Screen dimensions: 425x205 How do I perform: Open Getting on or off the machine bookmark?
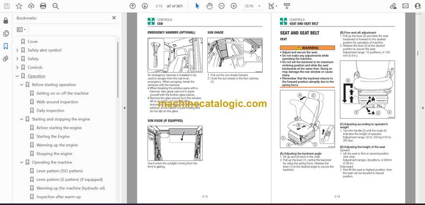pyautogui.click(x=62, y=93)
